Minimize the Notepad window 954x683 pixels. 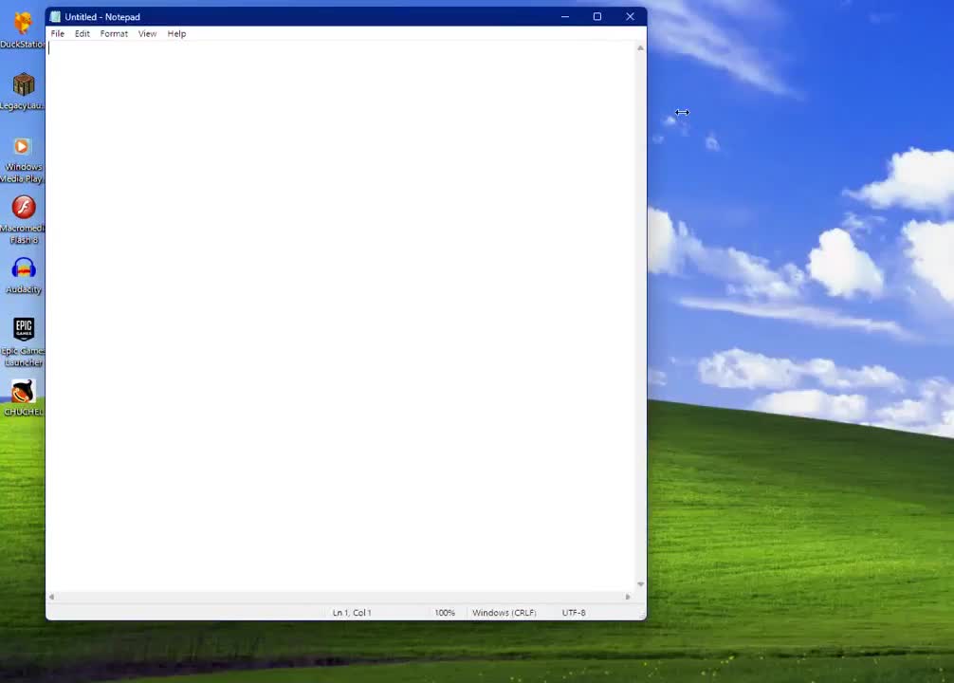(x=565, y=17)
